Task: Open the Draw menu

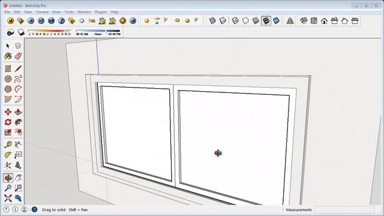Action: coord(56,12)
